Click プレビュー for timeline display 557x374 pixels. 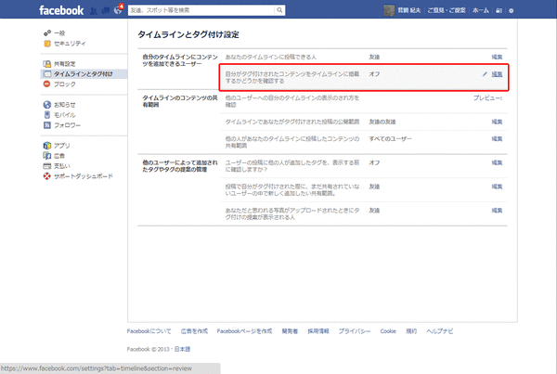click(x=487, y=97)
